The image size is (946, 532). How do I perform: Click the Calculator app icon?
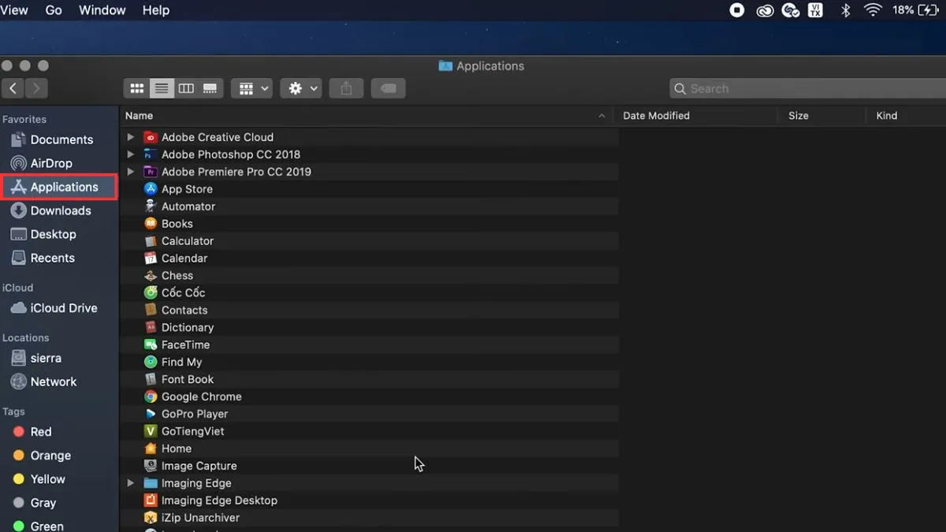point(151,241)
